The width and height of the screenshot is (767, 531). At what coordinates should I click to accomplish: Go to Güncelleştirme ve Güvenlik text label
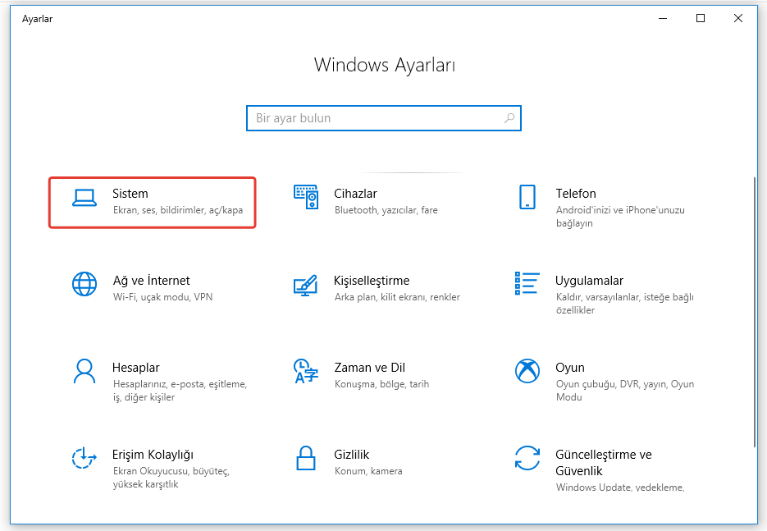pos(603,463)
